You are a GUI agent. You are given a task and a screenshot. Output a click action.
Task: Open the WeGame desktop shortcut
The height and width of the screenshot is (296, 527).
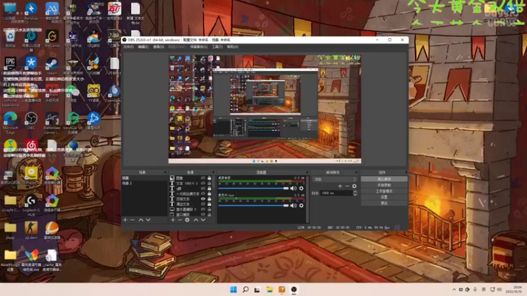[x=52, y=38]
